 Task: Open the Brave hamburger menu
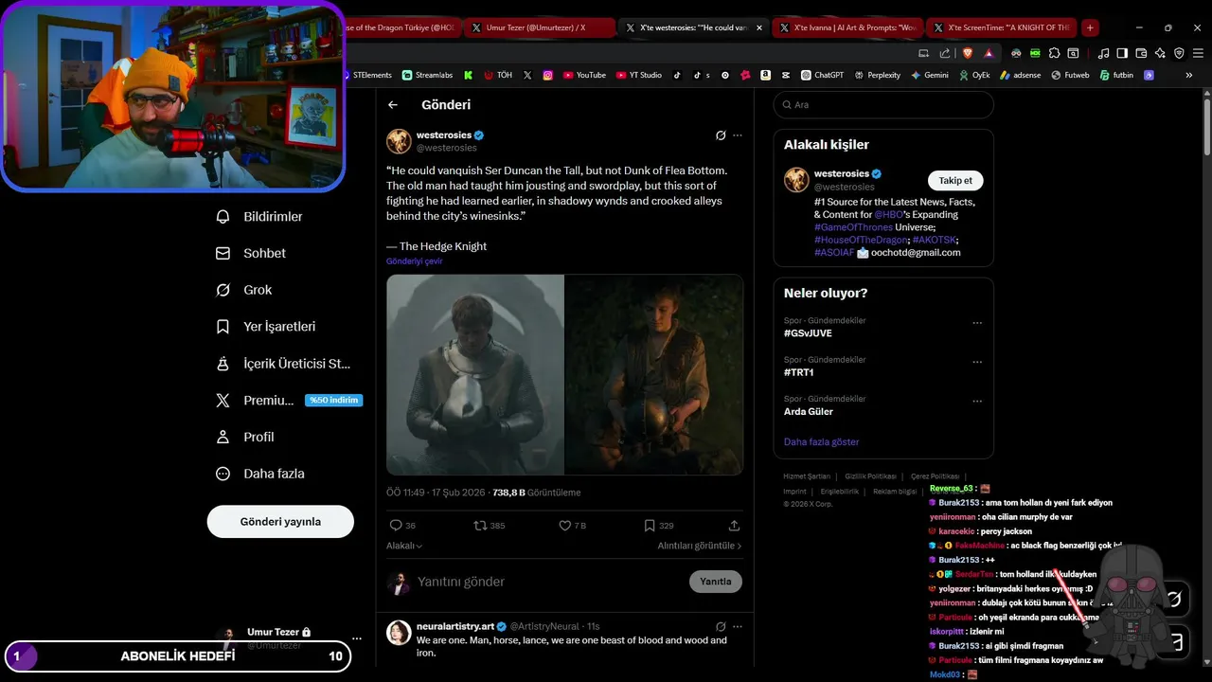[1197, 53]
